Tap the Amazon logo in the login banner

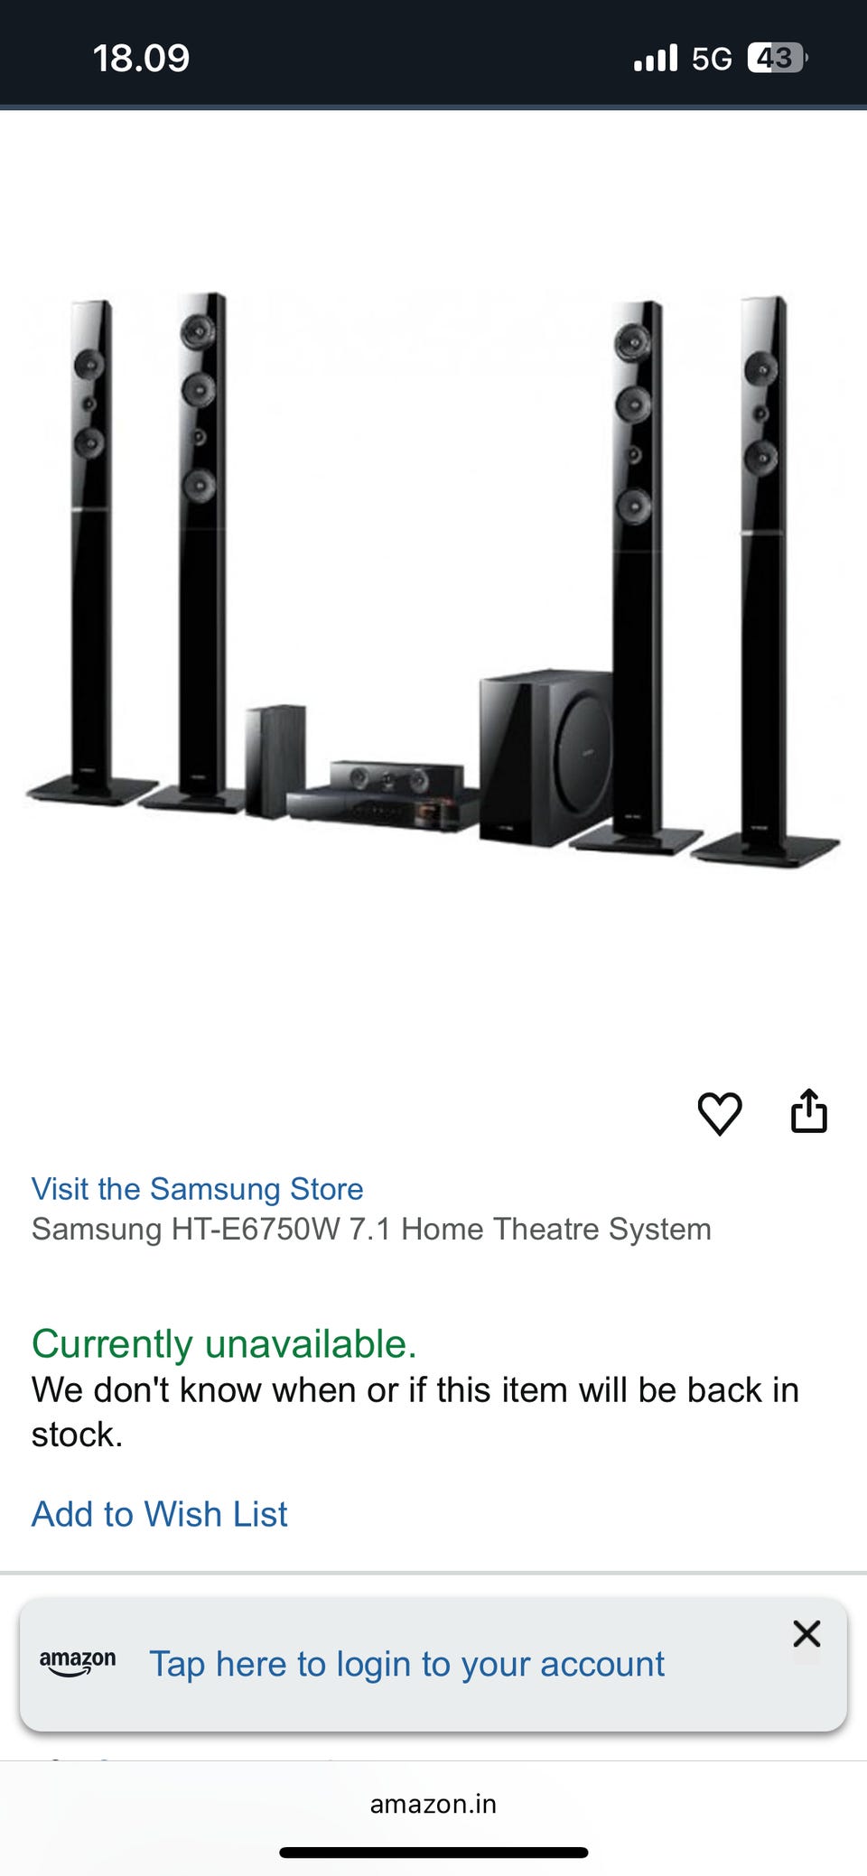point(78,1662)
